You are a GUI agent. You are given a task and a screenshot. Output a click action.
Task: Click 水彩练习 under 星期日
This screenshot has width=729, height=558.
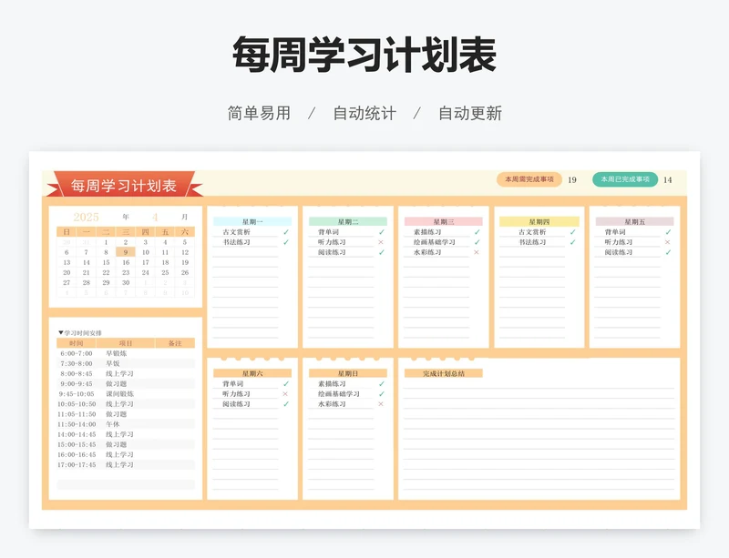click(x=332, y=404)
